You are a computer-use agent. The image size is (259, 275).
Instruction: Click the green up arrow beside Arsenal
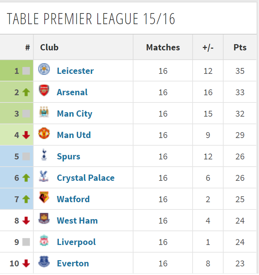click(x=26, y=92)
